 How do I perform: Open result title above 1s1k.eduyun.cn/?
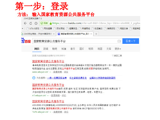pos(48,101)
